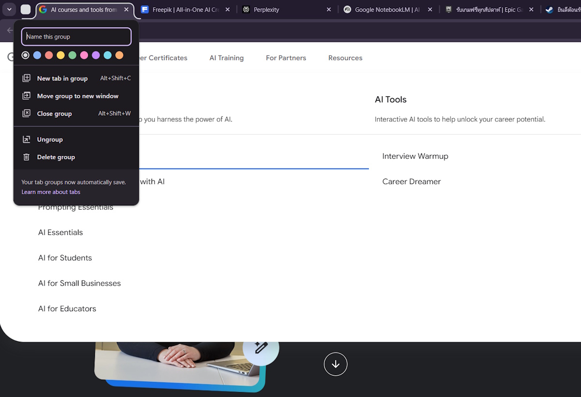This screenshot has width=581, height=397.
Task: Expand the AI Training nav menu
Action: click(226, 58)
